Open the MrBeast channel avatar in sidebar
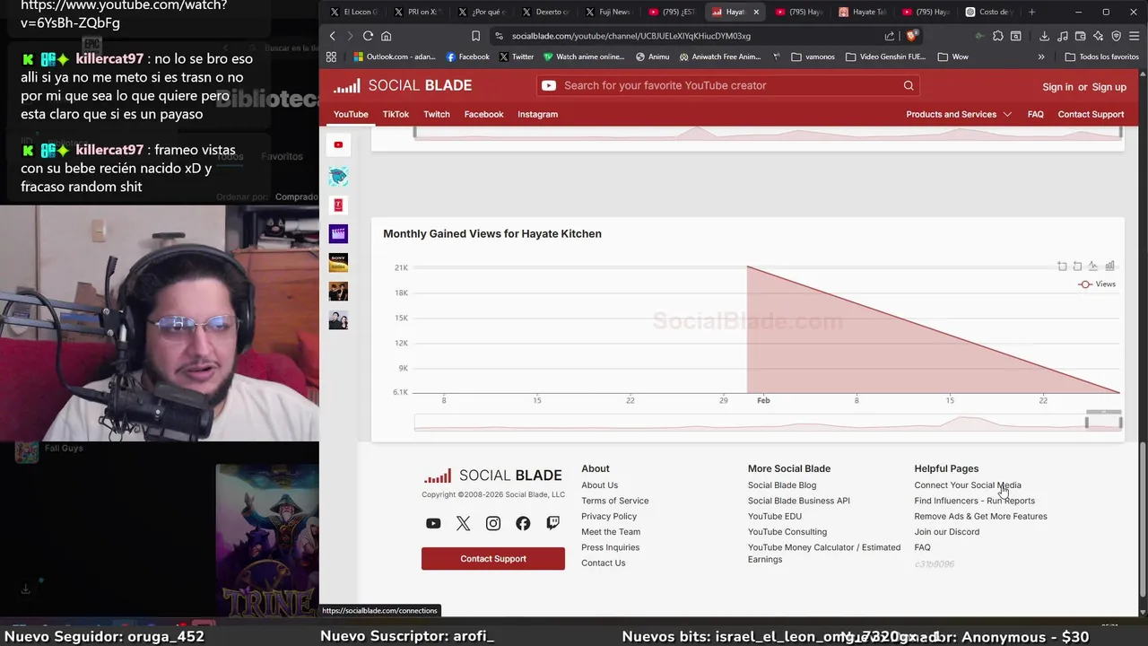Image resolution: width=1148 pixels, height=646 pixels. (x=338, y=177)
